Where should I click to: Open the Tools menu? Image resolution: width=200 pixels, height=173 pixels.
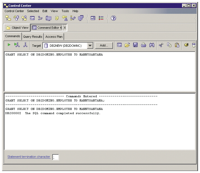pyautogui.click(x=65, y=11)
